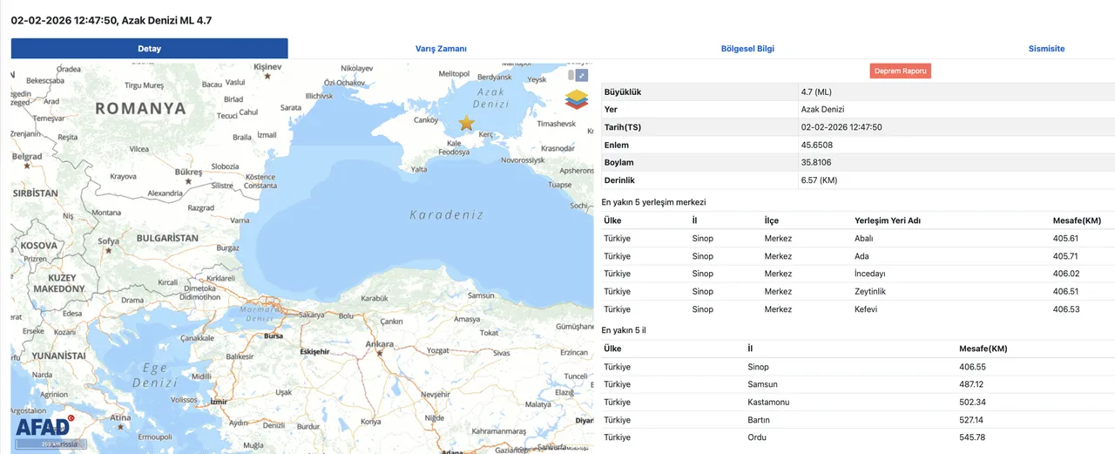
Task: Open the Bölgesel Bilgi tab
Action: tap(747, 49)
